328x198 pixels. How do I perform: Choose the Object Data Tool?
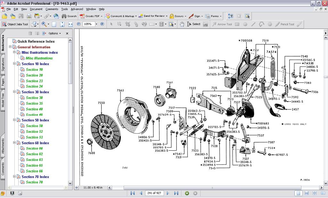[15, 24]
